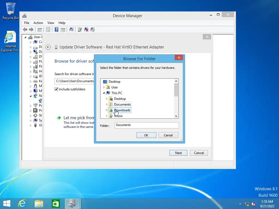
Task: Open Properties from the Device Manager toolbar
Action: [x=48, y=29]
